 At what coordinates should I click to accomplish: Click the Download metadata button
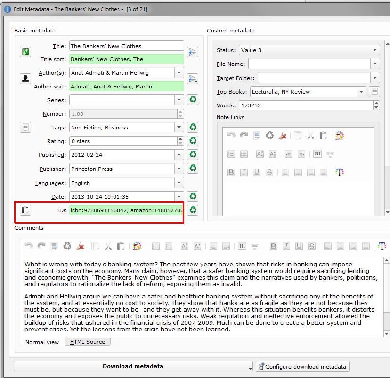coord(133,366)
